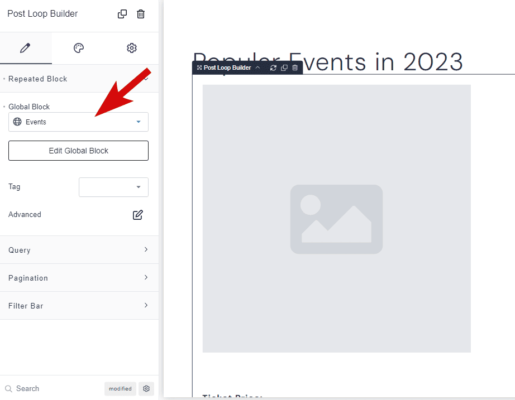The height and width of the screenshot is (400, 515).
Task: Click parent chevron on canvas element toolbar
Action: coord(258,68)
